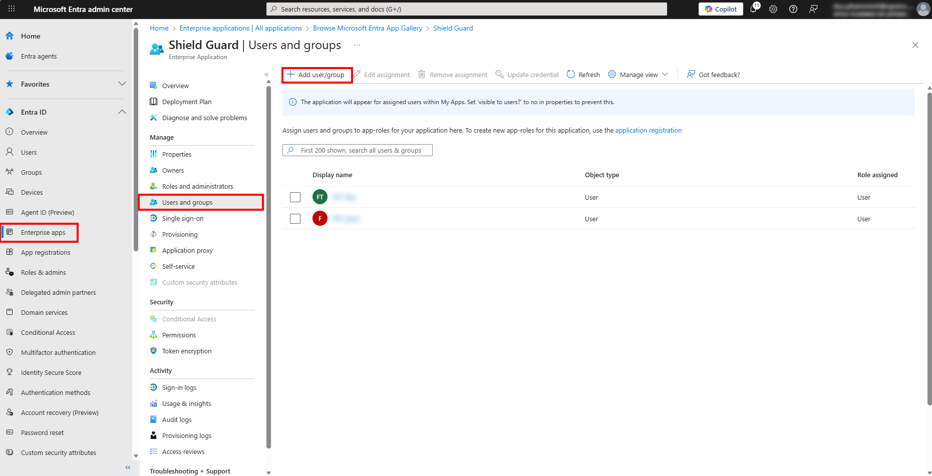
Task: Collapse the Entra ID section
Action: point(122,112)
